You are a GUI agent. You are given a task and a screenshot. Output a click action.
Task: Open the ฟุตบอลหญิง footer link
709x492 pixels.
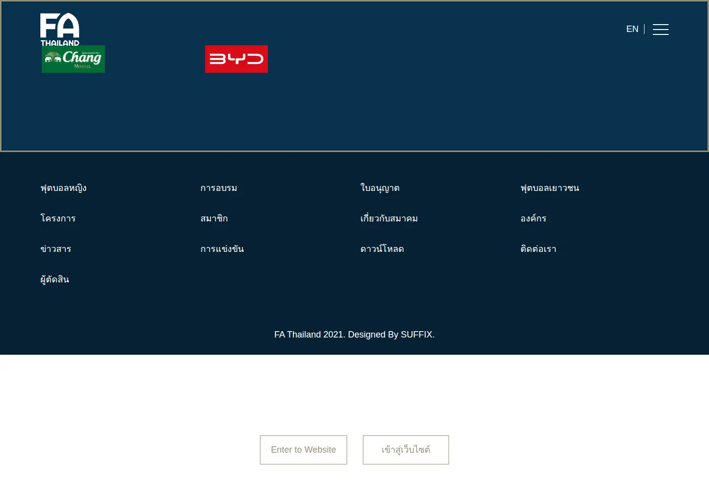[x=64, y=188]
